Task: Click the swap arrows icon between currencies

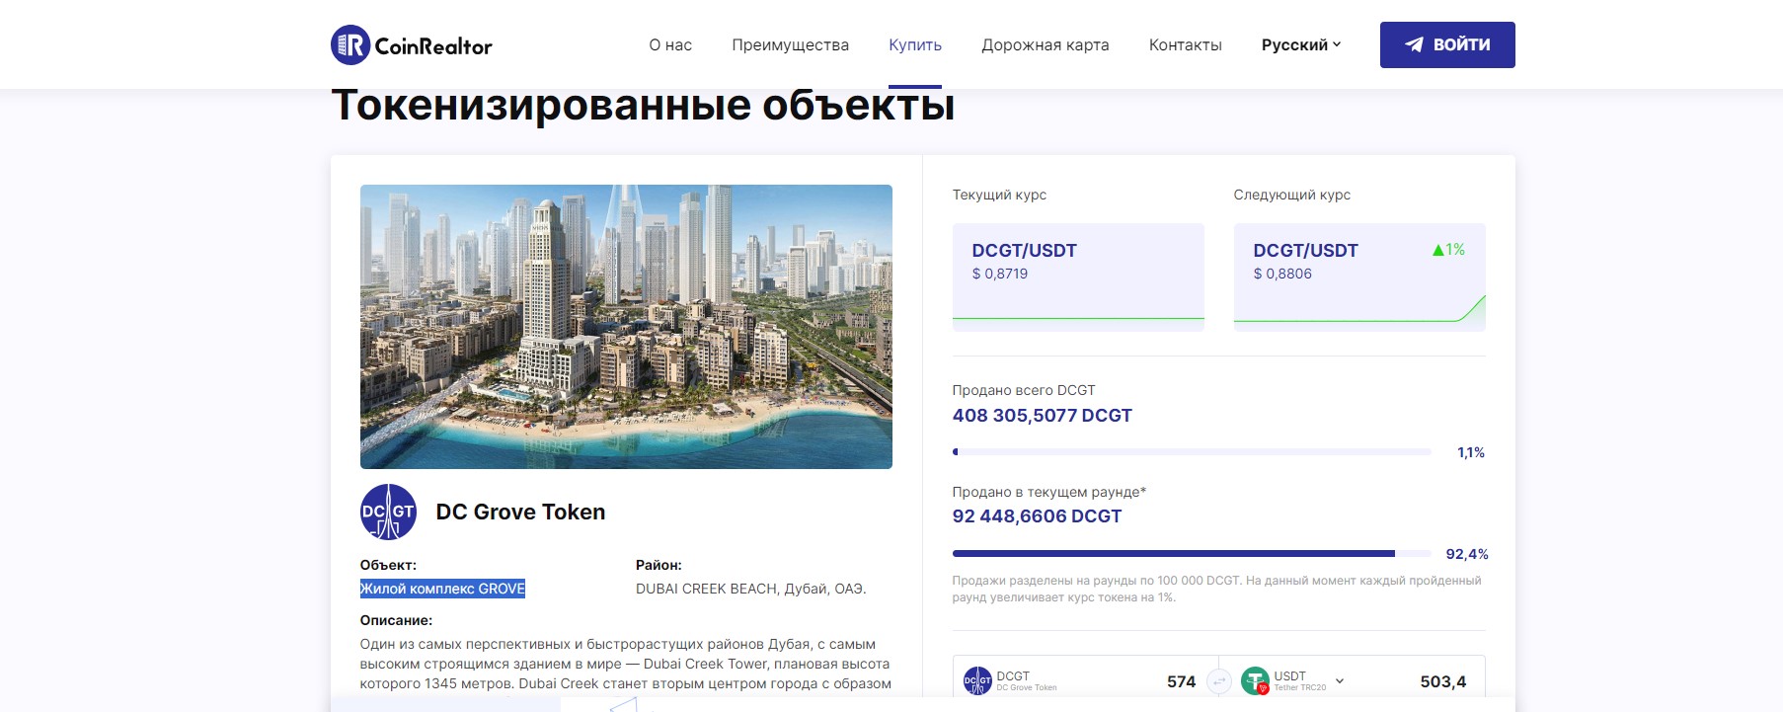Action: (1219, 681)
